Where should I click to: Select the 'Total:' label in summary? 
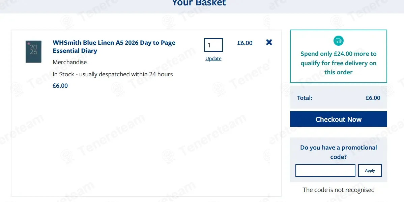[x=305, y=98]
